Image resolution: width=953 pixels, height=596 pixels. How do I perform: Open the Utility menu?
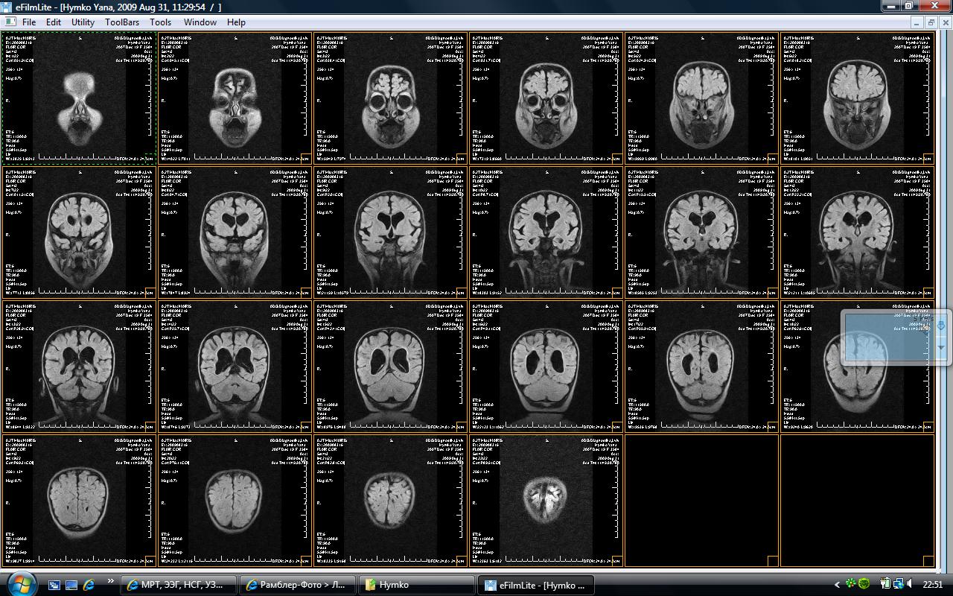pos(83,22)
